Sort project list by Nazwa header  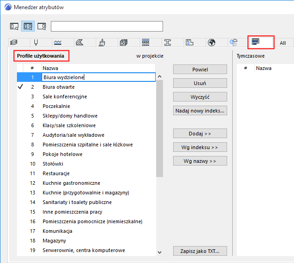(98, 68)
